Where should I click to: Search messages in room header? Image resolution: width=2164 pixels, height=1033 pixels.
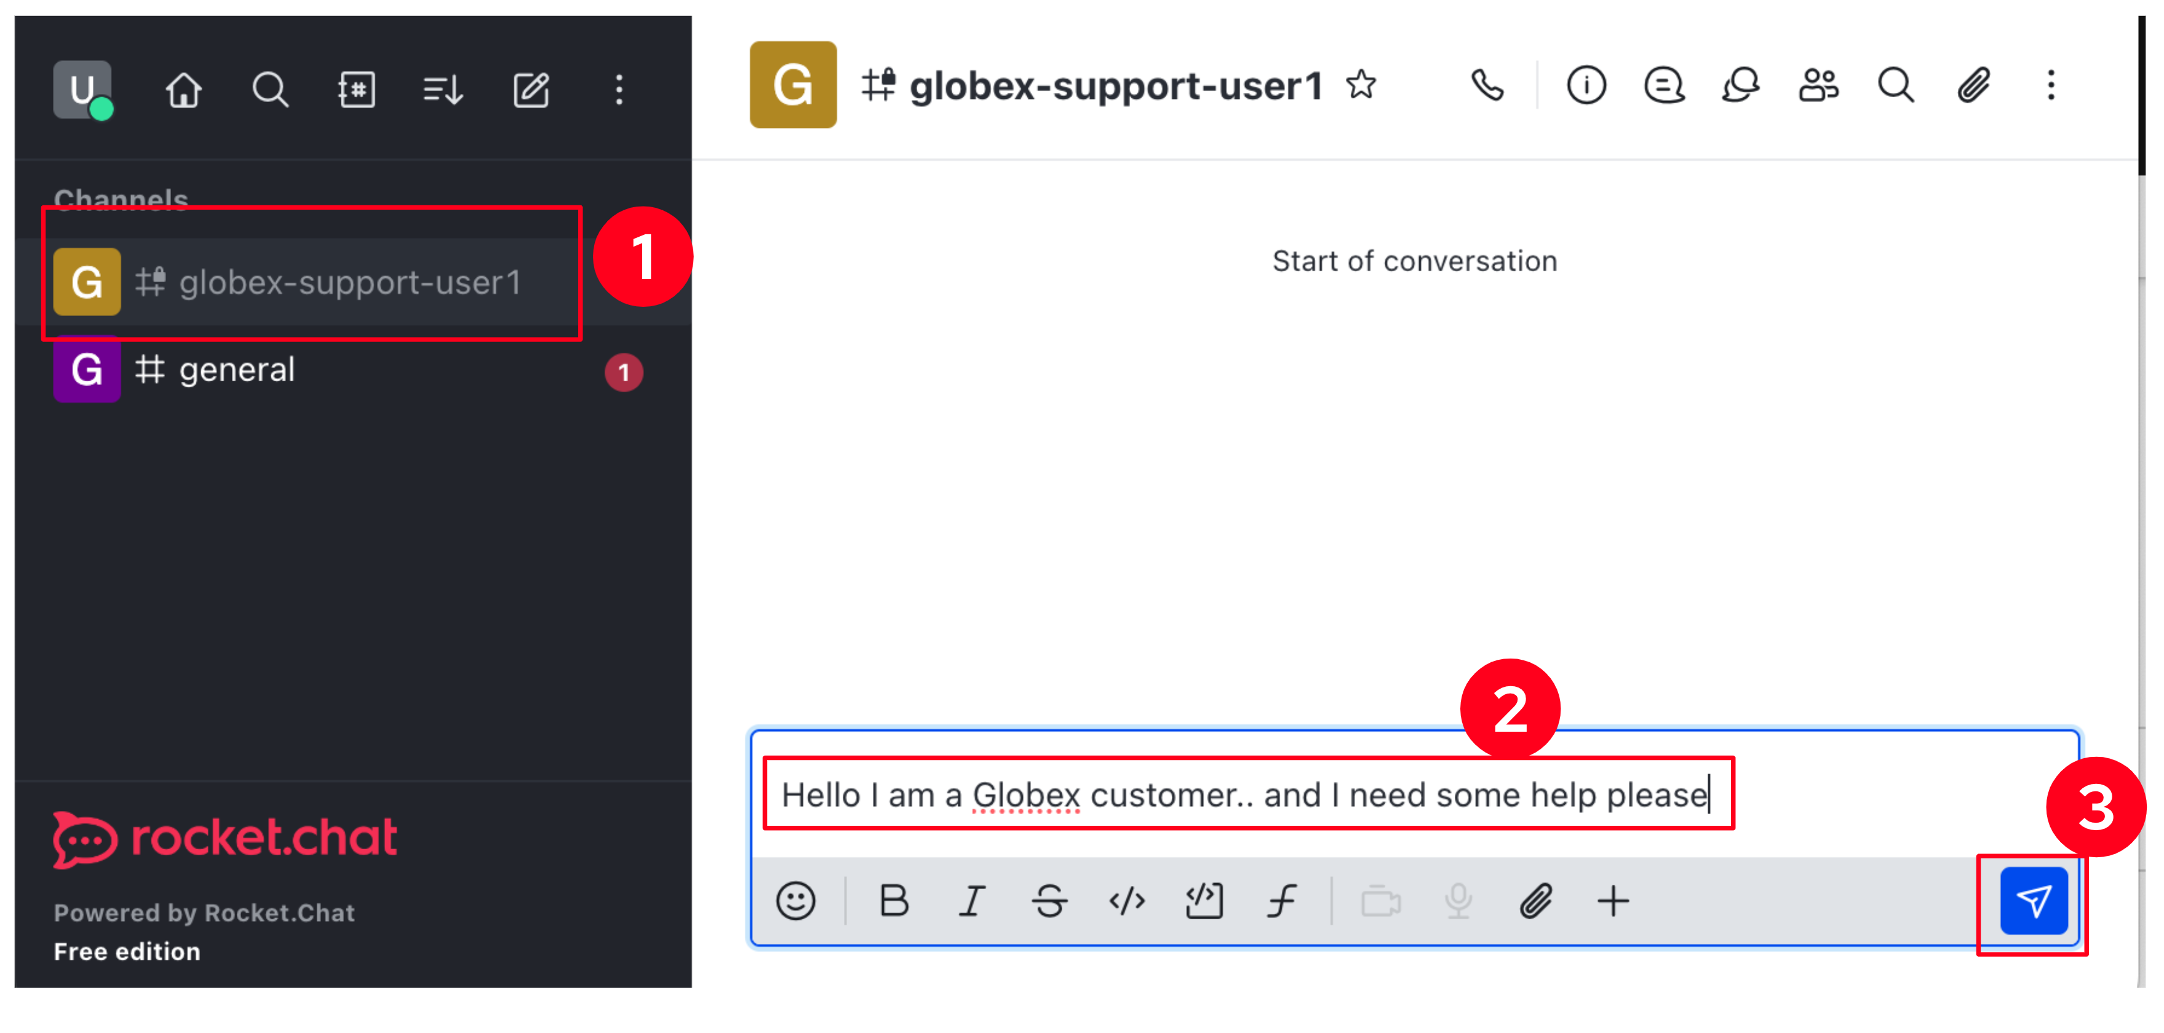coord(1896,85)
